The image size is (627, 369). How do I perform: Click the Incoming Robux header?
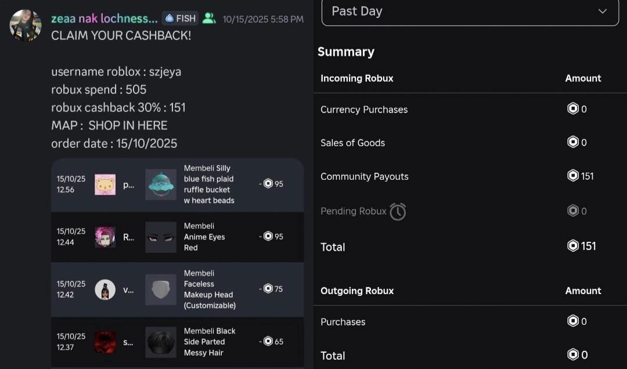[x=356, y=78]
